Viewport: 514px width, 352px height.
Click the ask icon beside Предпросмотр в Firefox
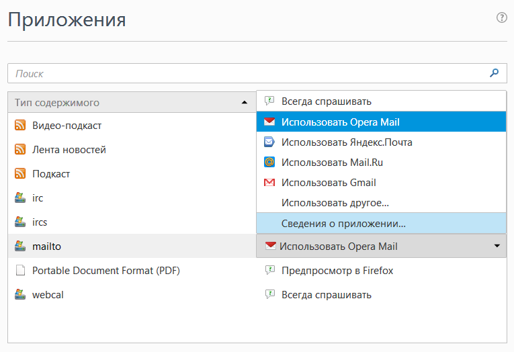click(x=270, y=270)
